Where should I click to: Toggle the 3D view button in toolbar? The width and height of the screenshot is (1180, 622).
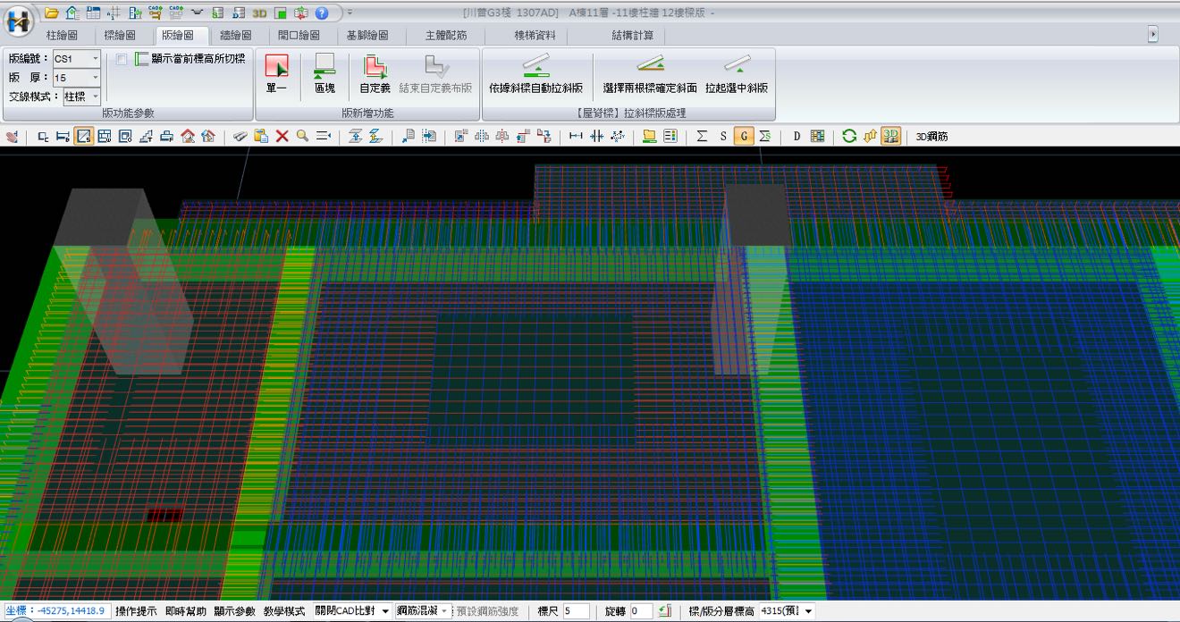tap(890, 136)
